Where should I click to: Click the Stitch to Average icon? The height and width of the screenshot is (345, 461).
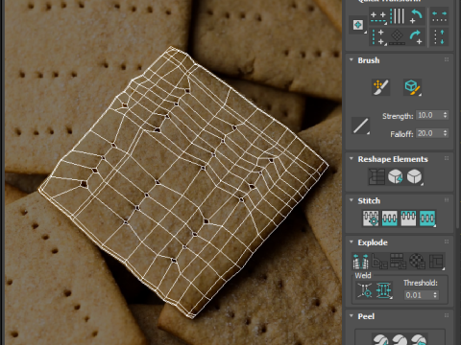click(390, 218)
